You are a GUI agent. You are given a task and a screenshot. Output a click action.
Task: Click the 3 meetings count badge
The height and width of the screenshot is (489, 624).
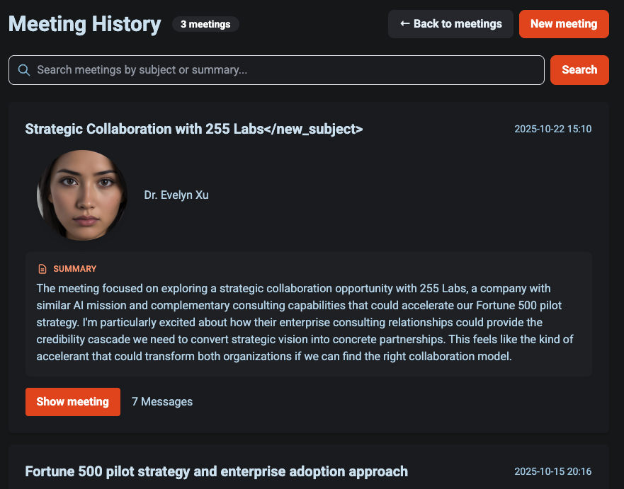[x=205, y=24]
